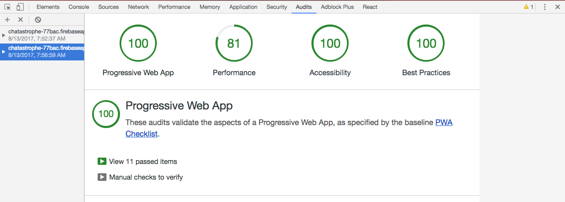
Task: Click the Accessibility 100 score gauge
Action: click(x=330, y=43)
